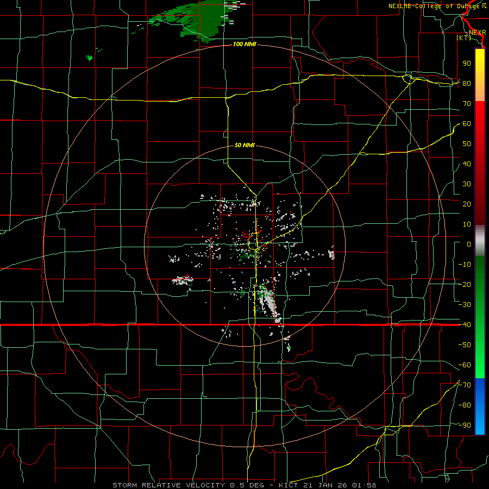Viewport: 489px width, 489px height.
Task: Click the -20 value on the velocity scale
Action: tap(465, 284)
